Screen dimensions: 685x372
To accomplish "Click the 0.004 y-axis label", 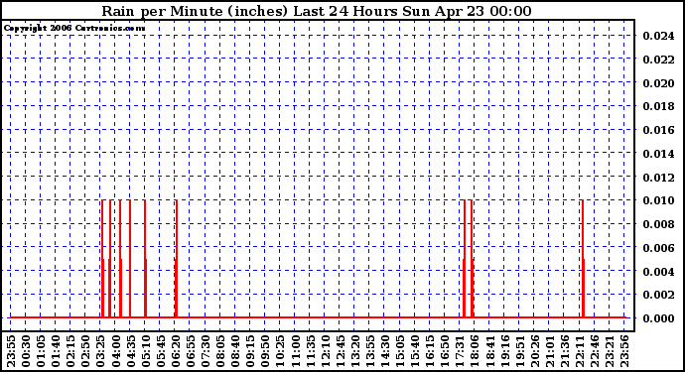I will coord(658,271).
